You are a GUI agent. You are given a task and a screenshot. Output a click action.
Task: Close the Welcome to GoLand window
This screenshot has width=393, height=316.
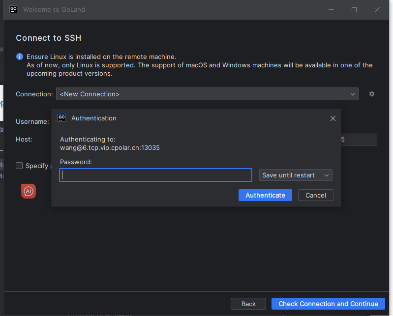pyautogui.click(x=377, y=10)
